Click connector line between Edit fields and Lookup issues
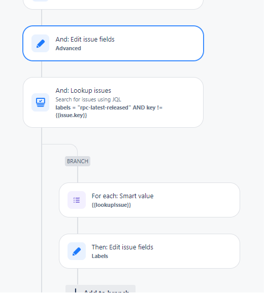This screenshot has width=265, height=294. pos(42,69)
